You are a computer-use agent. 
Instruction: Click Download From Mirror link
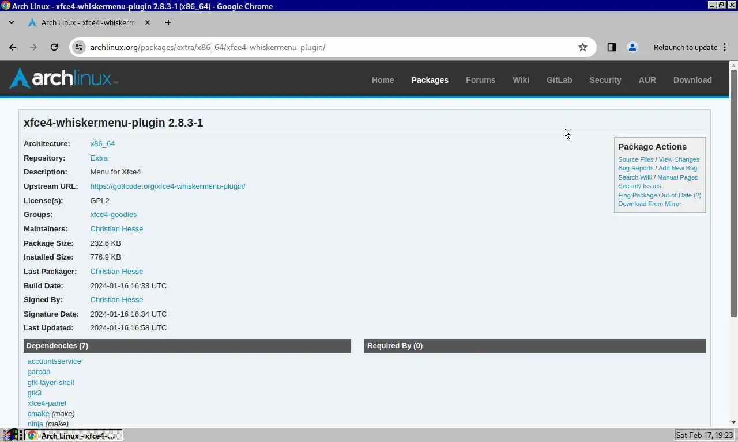click(x=649, y=204)
